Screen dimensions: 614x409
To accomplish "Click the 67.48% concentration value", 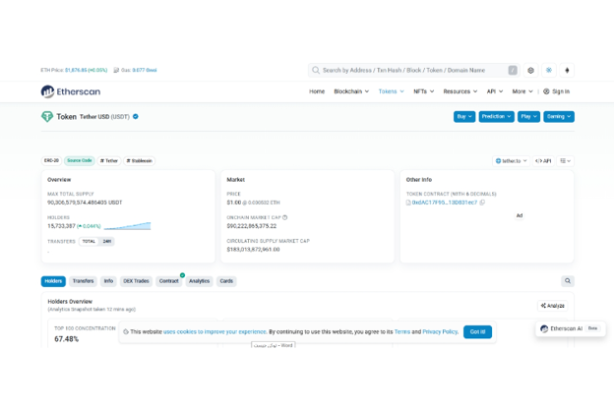I will point(67,339).
